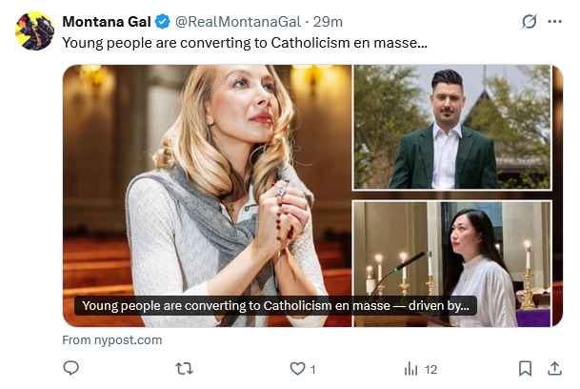
Task: Click the 29m timestamp
Action: click(x=329, y=22)
